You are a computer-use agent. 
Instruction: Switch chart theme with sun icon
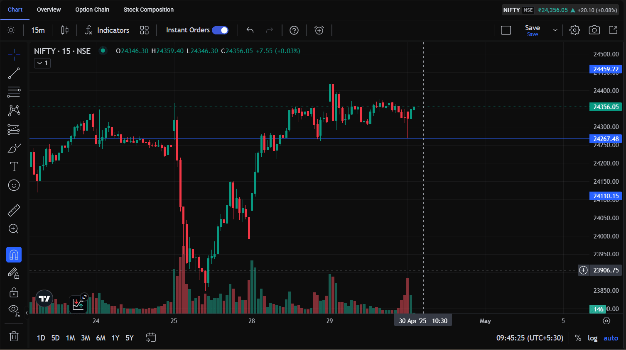tap(11, 30)
